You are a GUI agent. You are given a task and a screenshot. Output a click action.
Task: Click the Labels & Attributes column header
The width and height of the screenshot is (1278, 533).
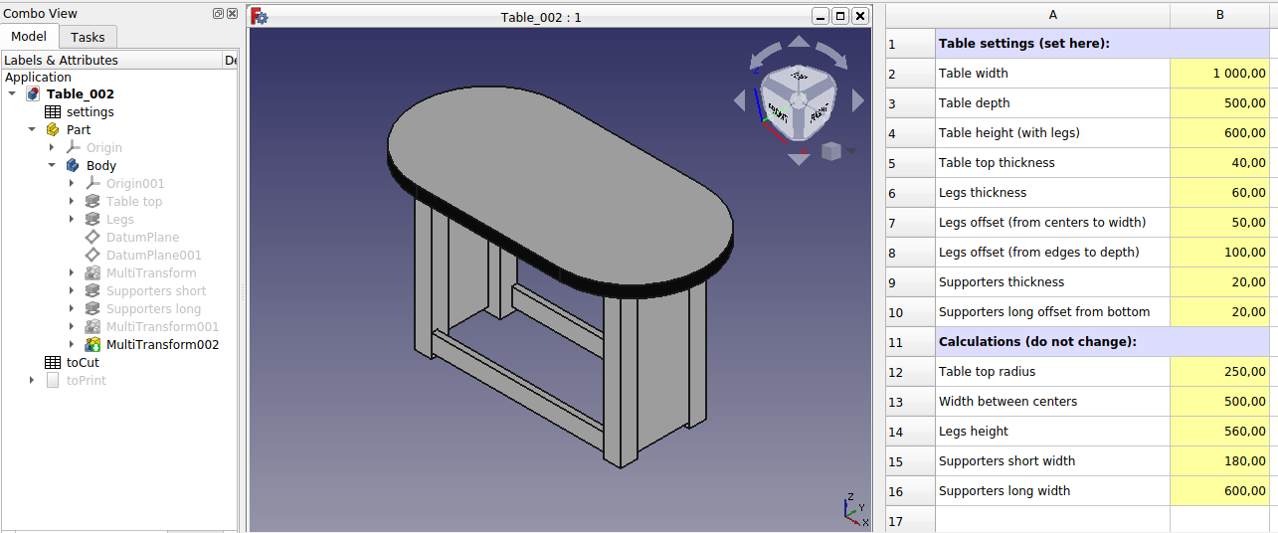(110, 60)
